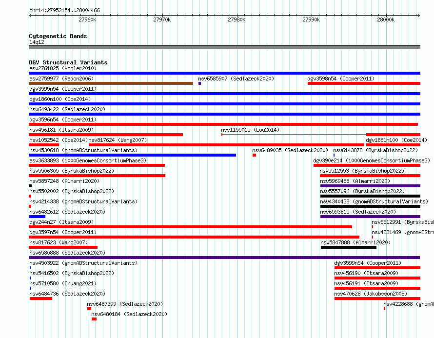
Task: Click nsv6482612 (Sedlazeck2020) label
Action: pos(67,212)
